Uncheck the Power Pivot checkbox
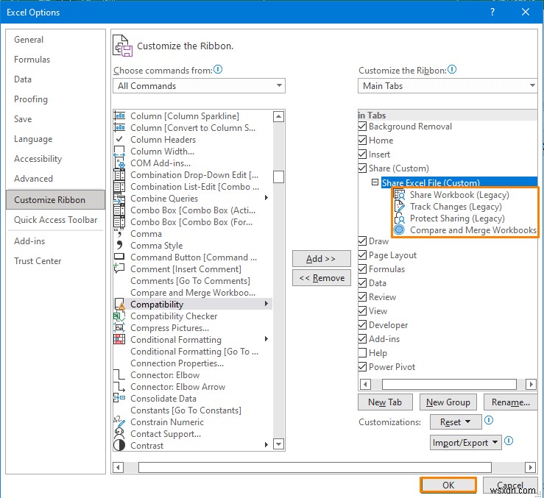 [362, 366]
